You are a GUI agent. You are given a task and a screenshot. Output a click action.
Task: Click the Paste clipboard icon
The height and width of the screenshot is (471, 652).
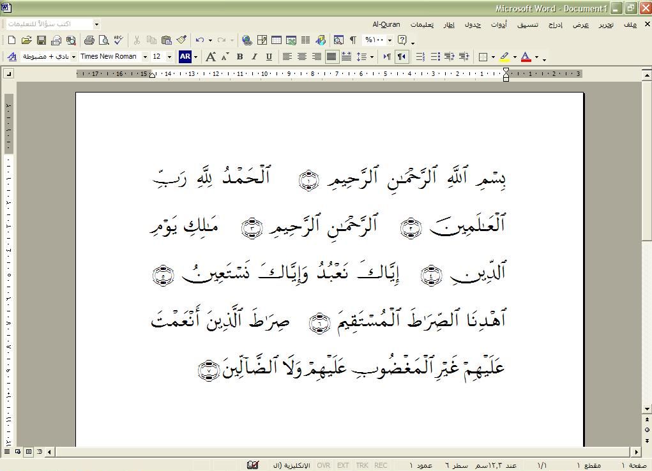pos(166,40)
